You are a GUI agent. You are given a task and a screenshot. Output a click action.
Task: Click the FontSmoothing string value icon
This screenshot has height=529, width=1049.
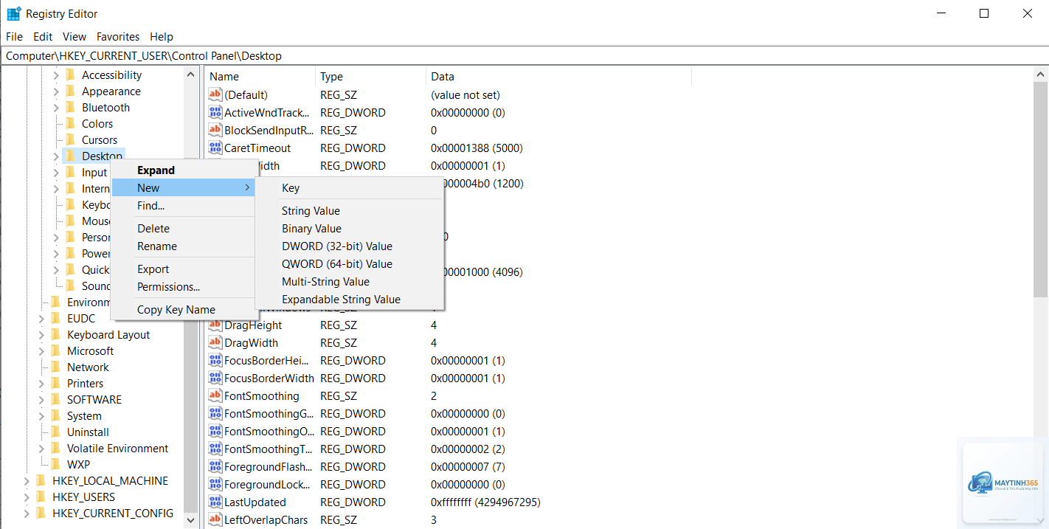[215, 395]
